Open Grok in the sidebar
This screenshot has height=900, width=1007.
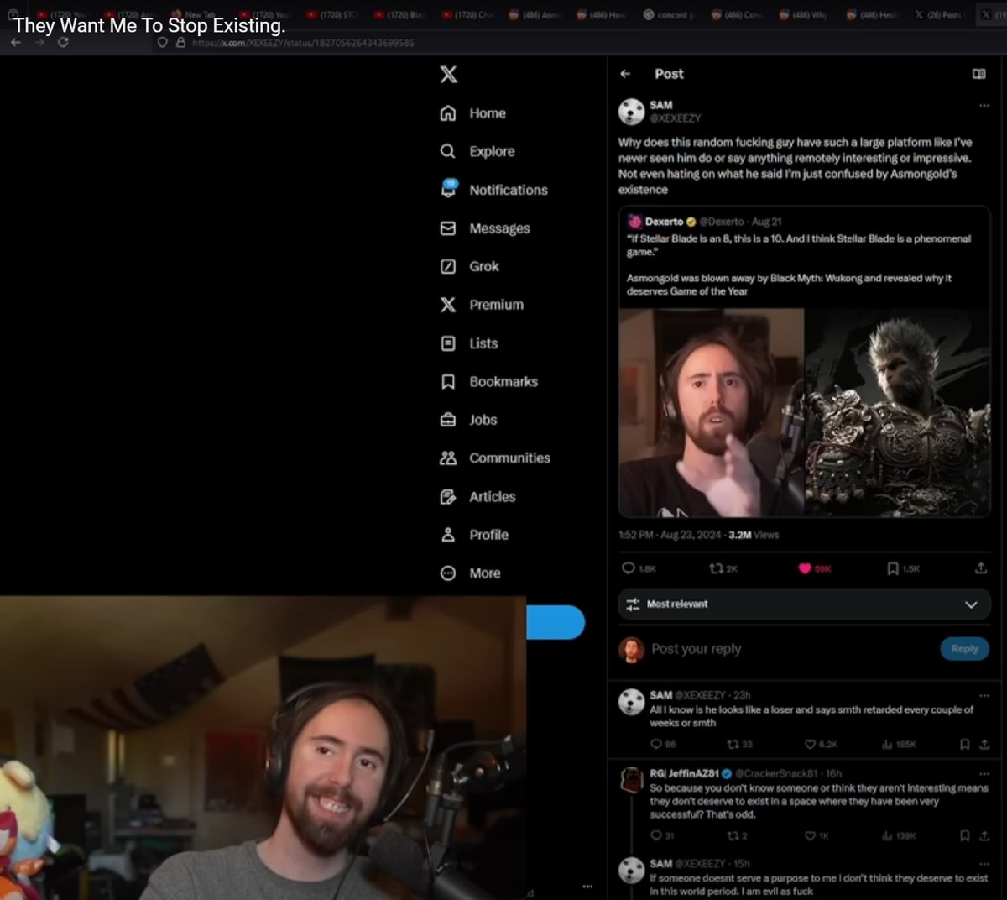click(470, 266)
